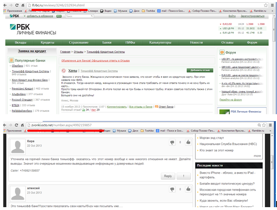Open Chrome menu in the zvonki.octo.net window

coord(270,125)
